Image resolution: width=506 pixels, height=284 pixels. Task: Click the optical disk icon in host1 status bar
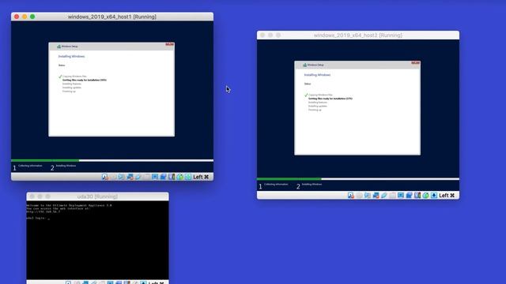coord(113,177)
